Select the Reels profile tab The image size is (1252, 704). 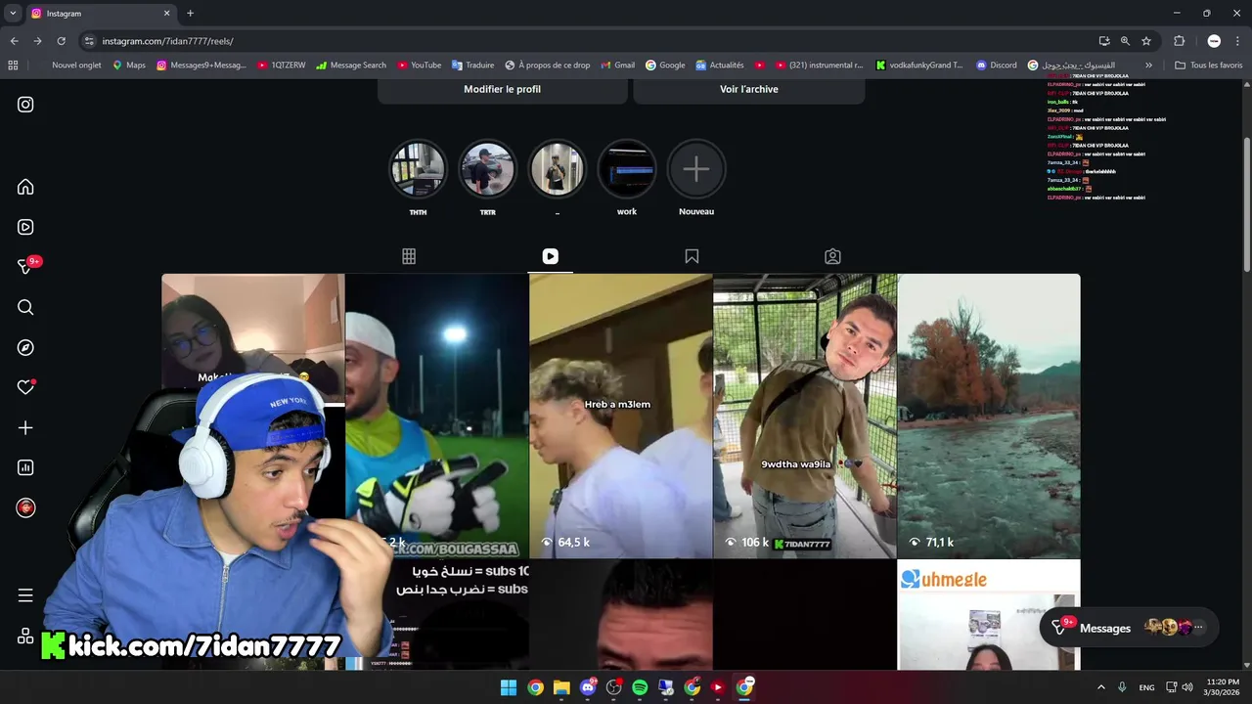(x=550, y=256)
